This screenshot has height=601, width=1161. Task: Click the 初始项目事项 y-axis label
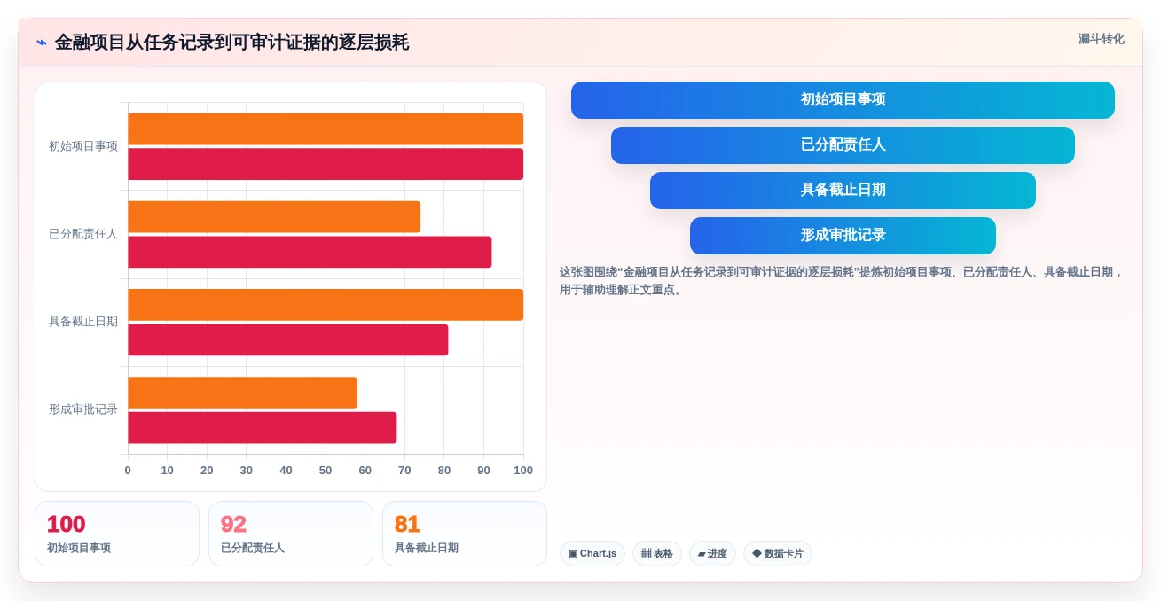coord(83,146)
